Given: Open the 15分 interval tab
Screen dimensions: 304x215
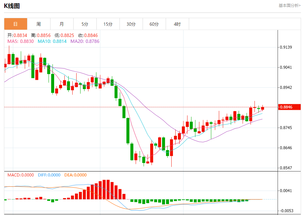Looking at the screenshot, I should [x=108, y=24].
